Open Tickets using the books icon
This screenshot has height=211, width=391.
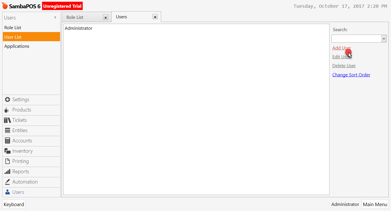[x=7, y=120]
